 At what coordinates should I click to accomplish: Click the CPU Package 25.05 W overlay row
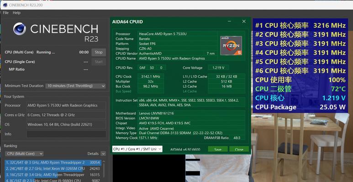(x=300, y=107)
